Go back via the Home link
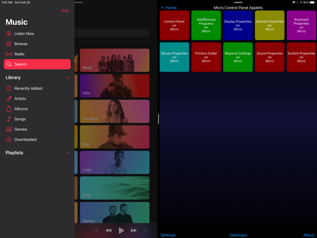 169,8
